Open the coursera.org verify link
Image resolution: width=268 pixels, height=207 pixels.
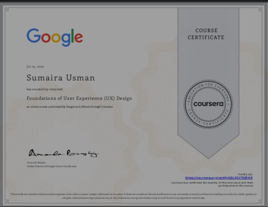pyautogui.click(x=219, y=178)
